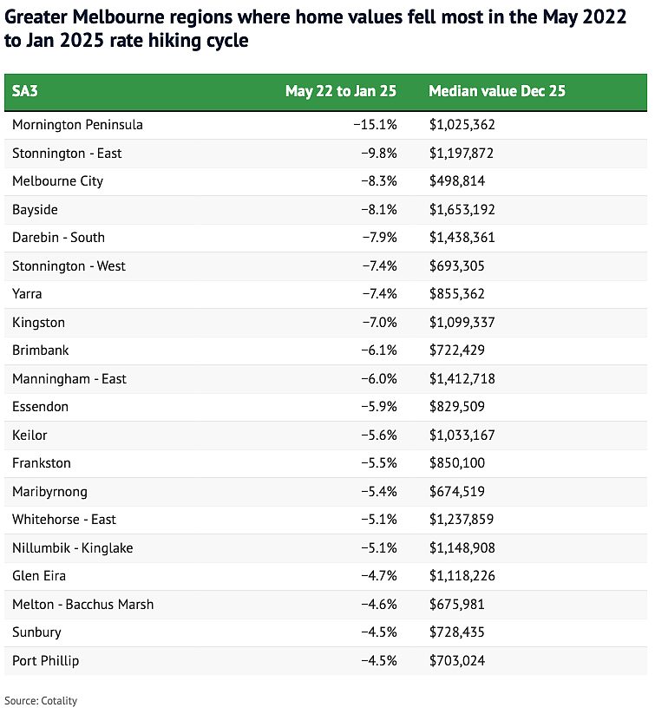Click Melbourne City median value $498,814
The image size is (655, 714).
click(457, 181)
